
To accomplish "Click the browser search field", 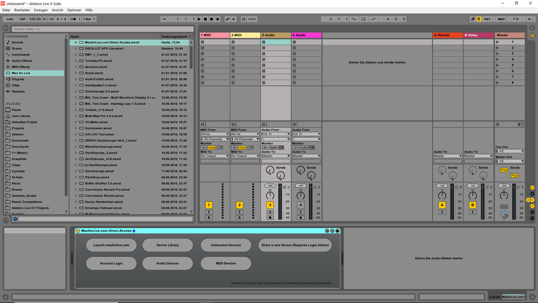I will (x=103, y=29).
